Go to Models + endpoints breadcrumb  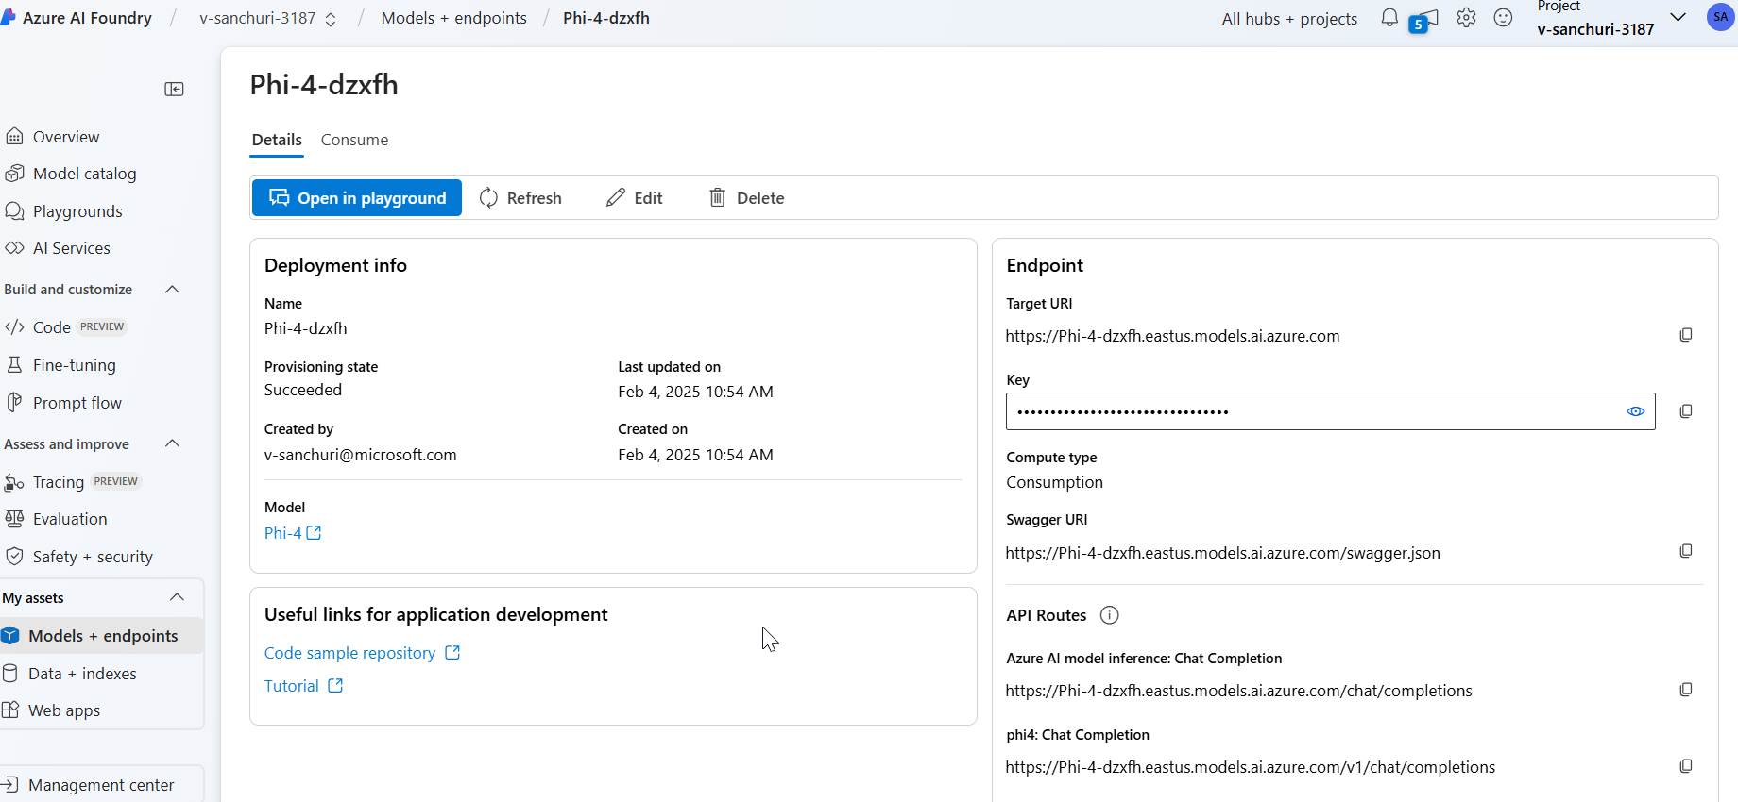coord(453,18)
